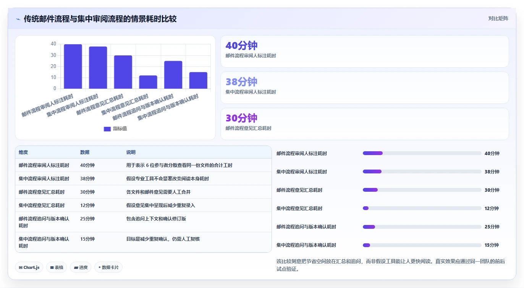
Task: Click the 说明 table column header
Action: coord(131,152)
